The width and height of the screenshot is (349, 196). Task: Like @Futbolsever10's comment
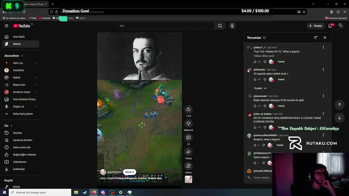pyautogui.click(x=255, y=163)
